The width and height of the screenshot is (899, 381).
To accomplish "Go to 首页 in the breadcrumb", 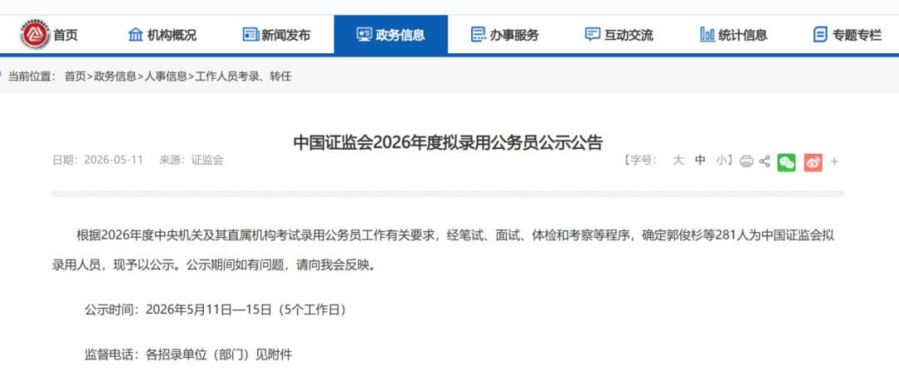I will [75, 77].
